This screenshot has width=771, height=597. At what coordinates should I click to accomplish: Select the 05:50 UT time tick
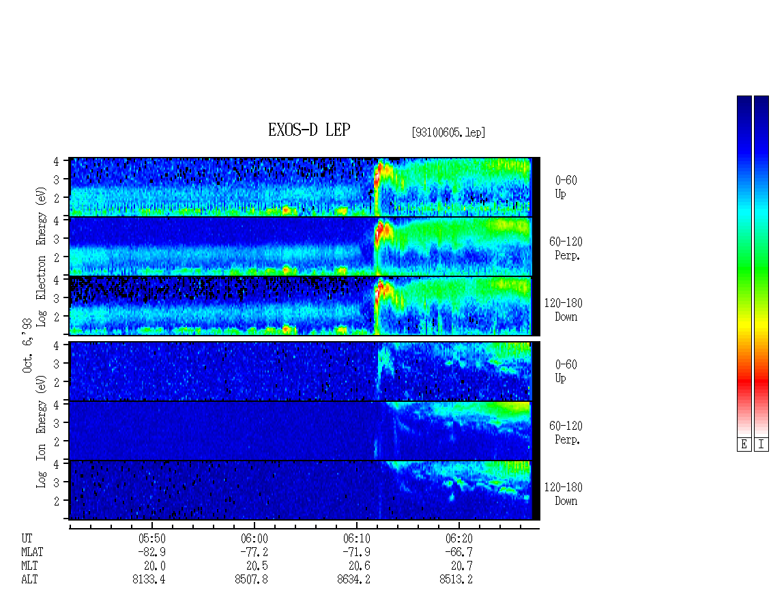click(152, 538)
